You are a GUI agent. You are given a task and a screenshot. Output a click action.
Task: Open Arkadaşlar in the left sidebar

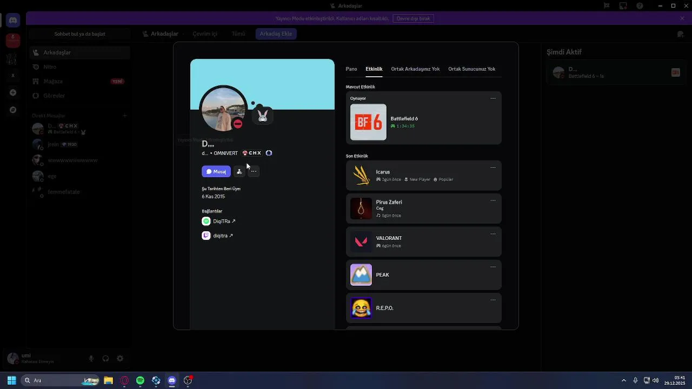(x=80, y=52)
